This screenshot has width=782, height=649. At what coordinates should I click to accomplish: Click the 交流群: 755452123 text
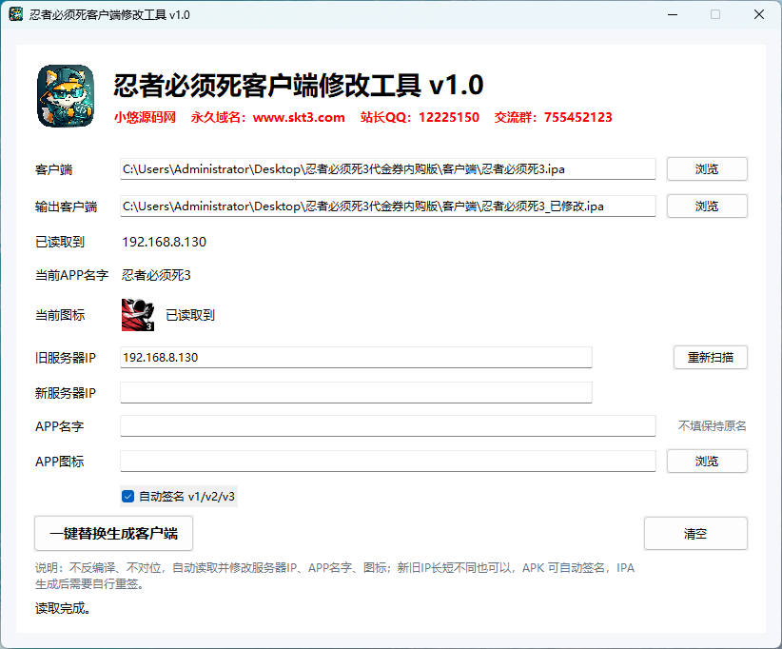553,117
